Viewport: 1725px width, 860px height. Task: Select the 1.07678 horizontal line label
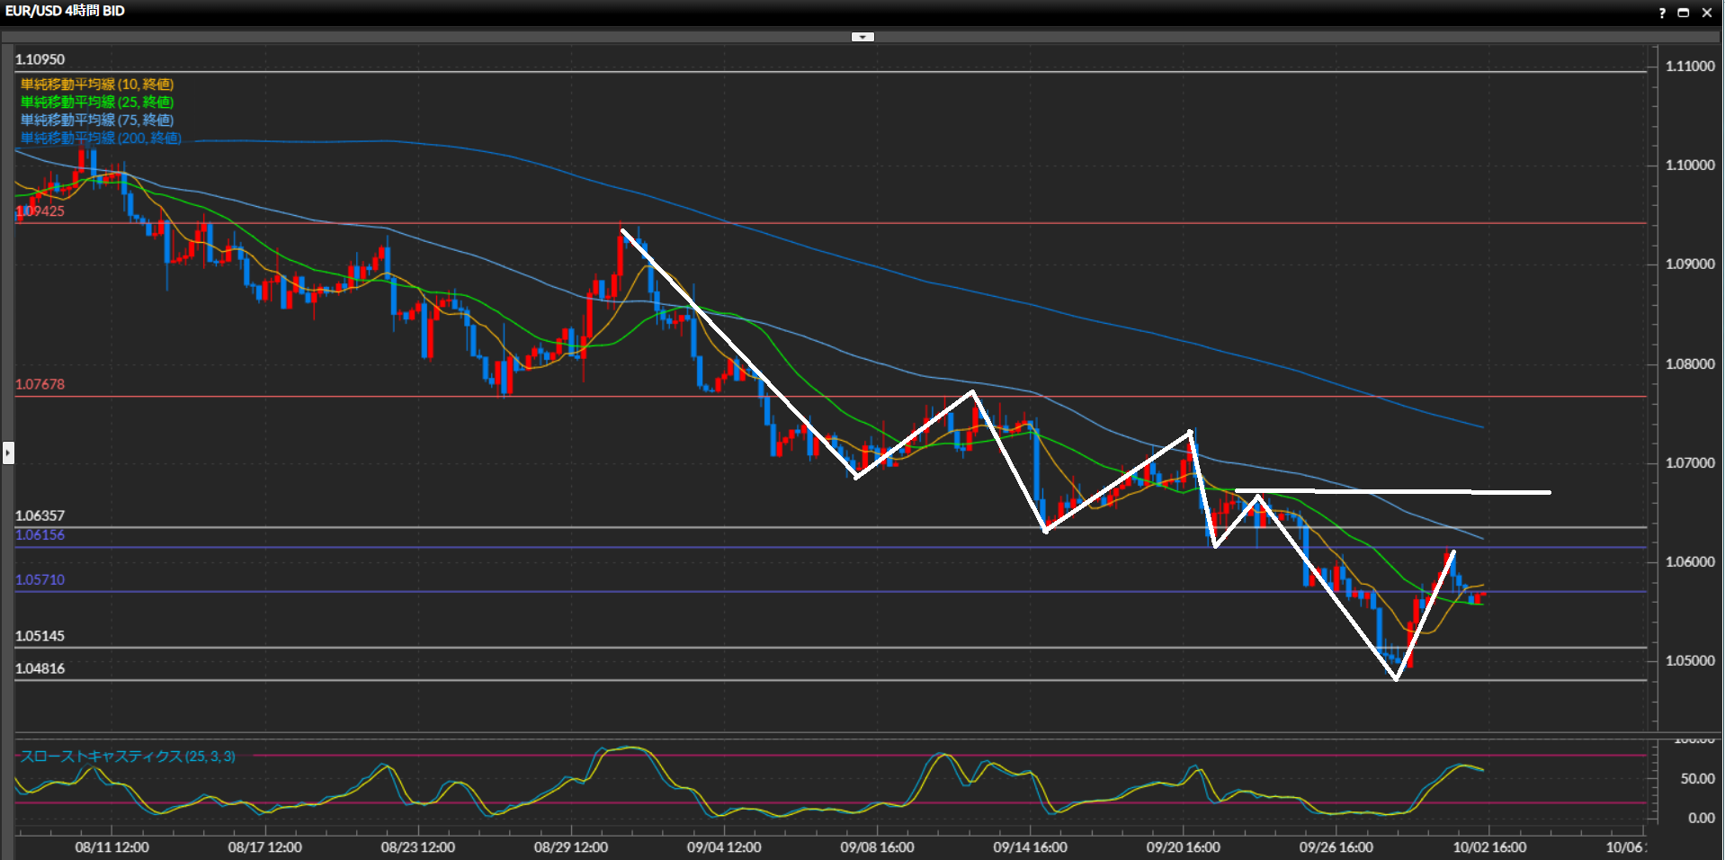[40, 384]
